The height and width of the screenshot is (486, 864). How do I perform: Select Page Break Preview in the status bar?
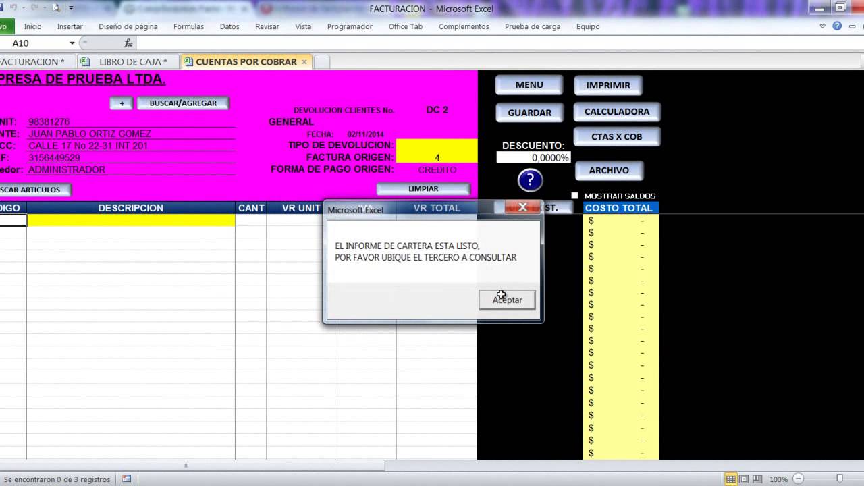[x=757, y=479]
